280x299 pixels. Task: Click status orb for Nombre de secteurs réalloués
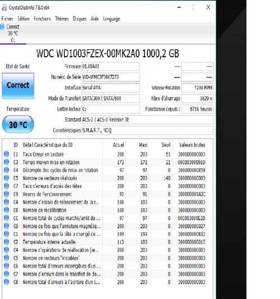point(6,178)
